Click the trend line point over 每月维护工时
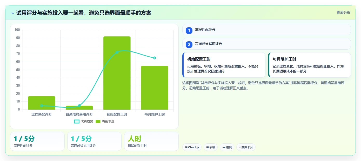The width and height of the screenshot is (361, 161). tap(155, 58)
